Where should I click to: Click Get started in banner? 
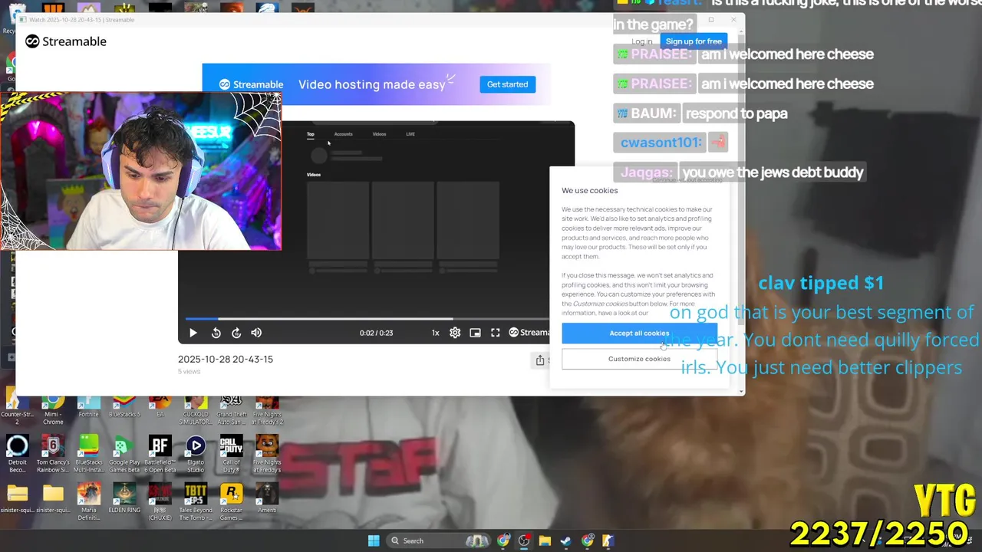click(507, 84)
